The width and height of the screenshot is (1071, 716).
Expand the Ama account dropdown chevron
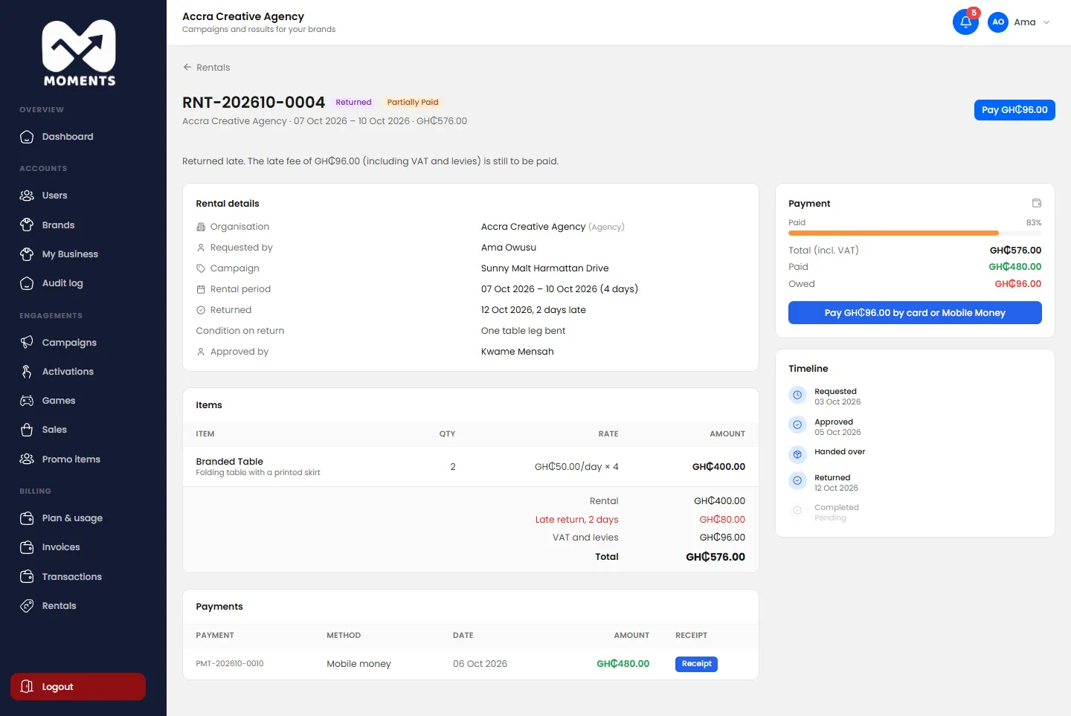tap(1046, 22)
